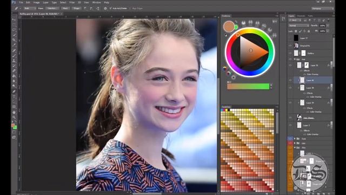The height and width of the screenshot is (195, 346).
Task: Select the Horizontal Type tool
Action: [x=14, y=96]
